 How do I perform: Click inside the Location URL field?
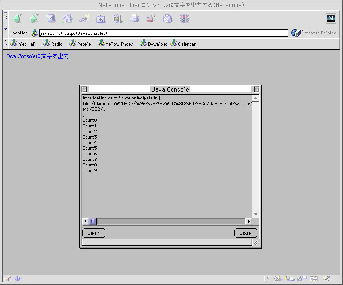[x=164, y=33]
